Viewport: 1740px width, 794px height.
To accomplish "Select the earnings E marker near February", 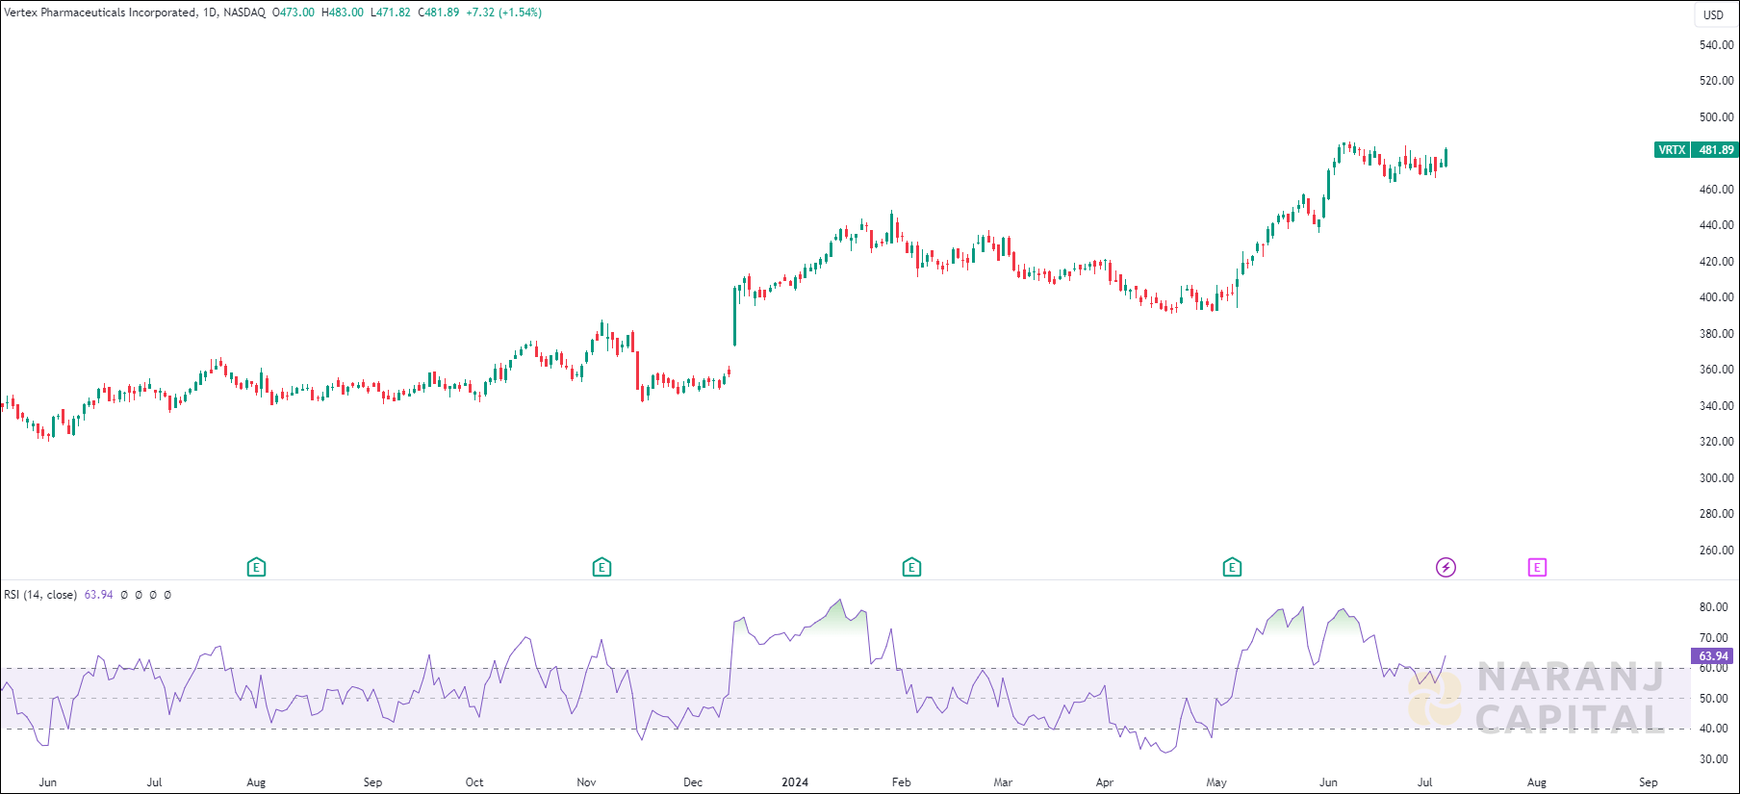I will 911,568.
